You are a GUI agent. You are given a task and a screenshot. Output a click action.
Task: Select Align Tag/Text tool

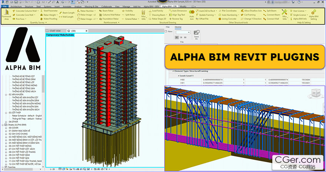[177, 15]
